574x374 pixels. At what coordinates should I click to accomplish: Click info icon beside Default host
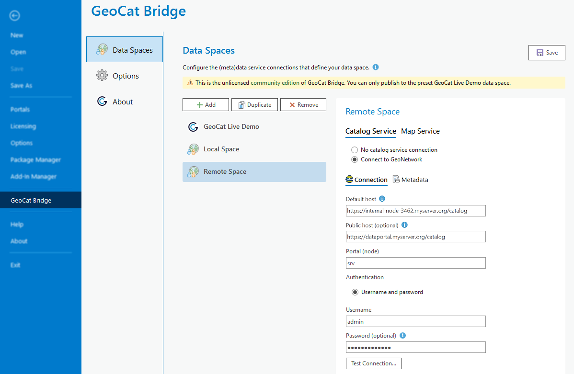tap(382, 199)
